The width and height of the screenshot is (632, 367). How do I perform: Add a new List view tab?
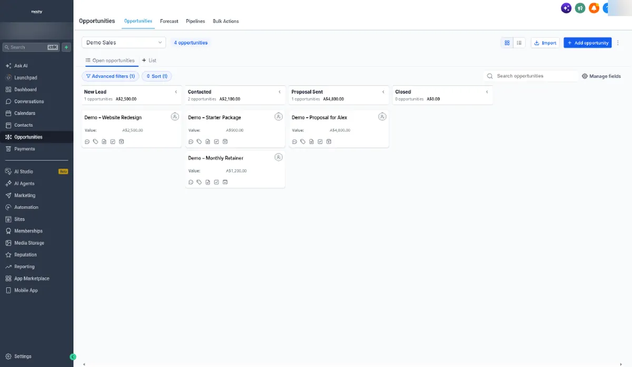point(149,61)
